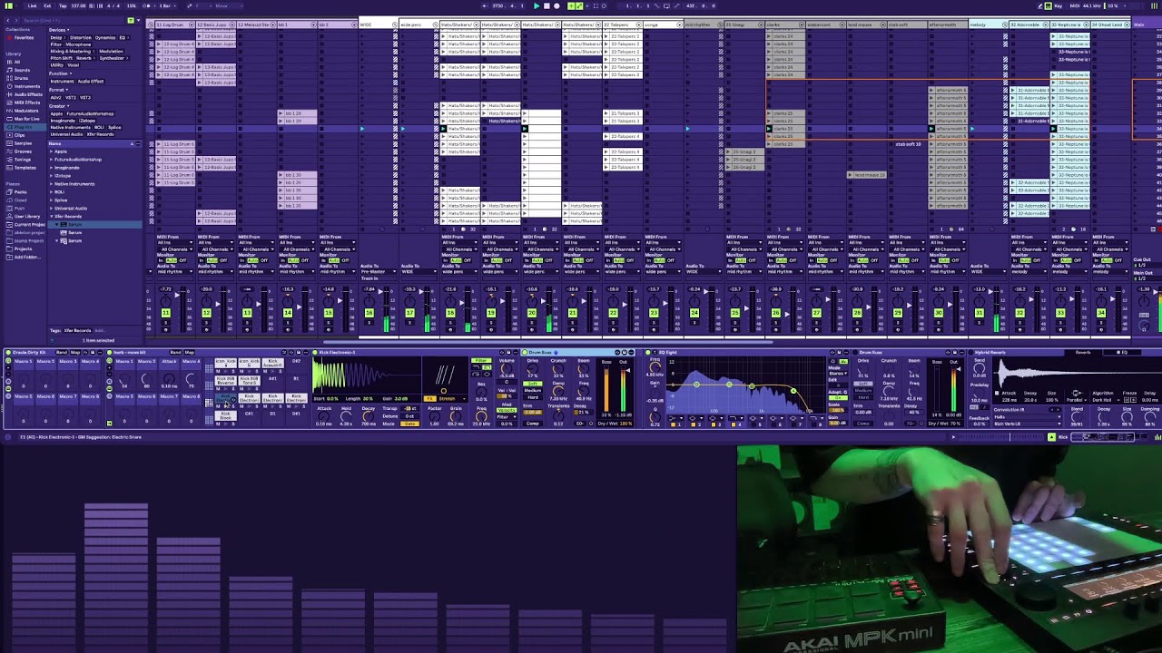Open the Templates library category
Viewport: 1162px width, 653px height.
[x=25, y=168]
